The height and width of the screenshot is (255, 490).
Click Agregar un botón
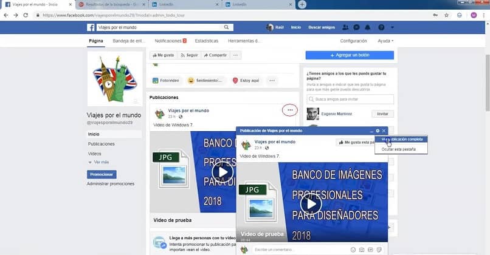pos(350,55)
